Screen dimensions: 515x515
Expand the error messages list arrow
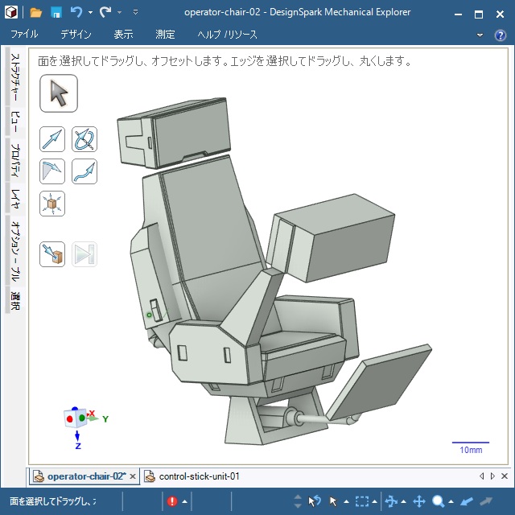[184, 501]
